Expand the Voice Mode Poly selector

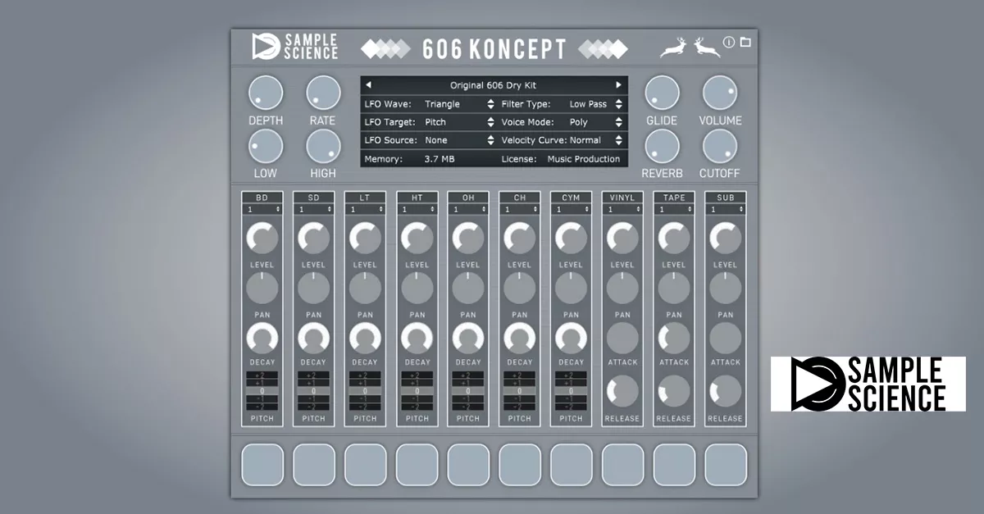[595, 122]
